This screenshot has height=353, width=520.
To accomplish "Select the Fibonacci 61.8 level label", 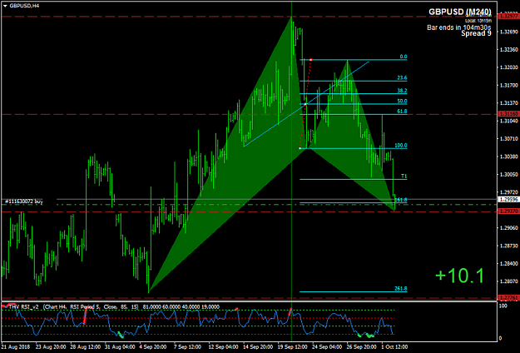I will pyautogui.click(x=402, y=112).
